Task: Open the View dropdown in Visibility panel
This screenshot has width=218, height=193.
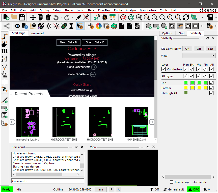Action: point(199,56)
